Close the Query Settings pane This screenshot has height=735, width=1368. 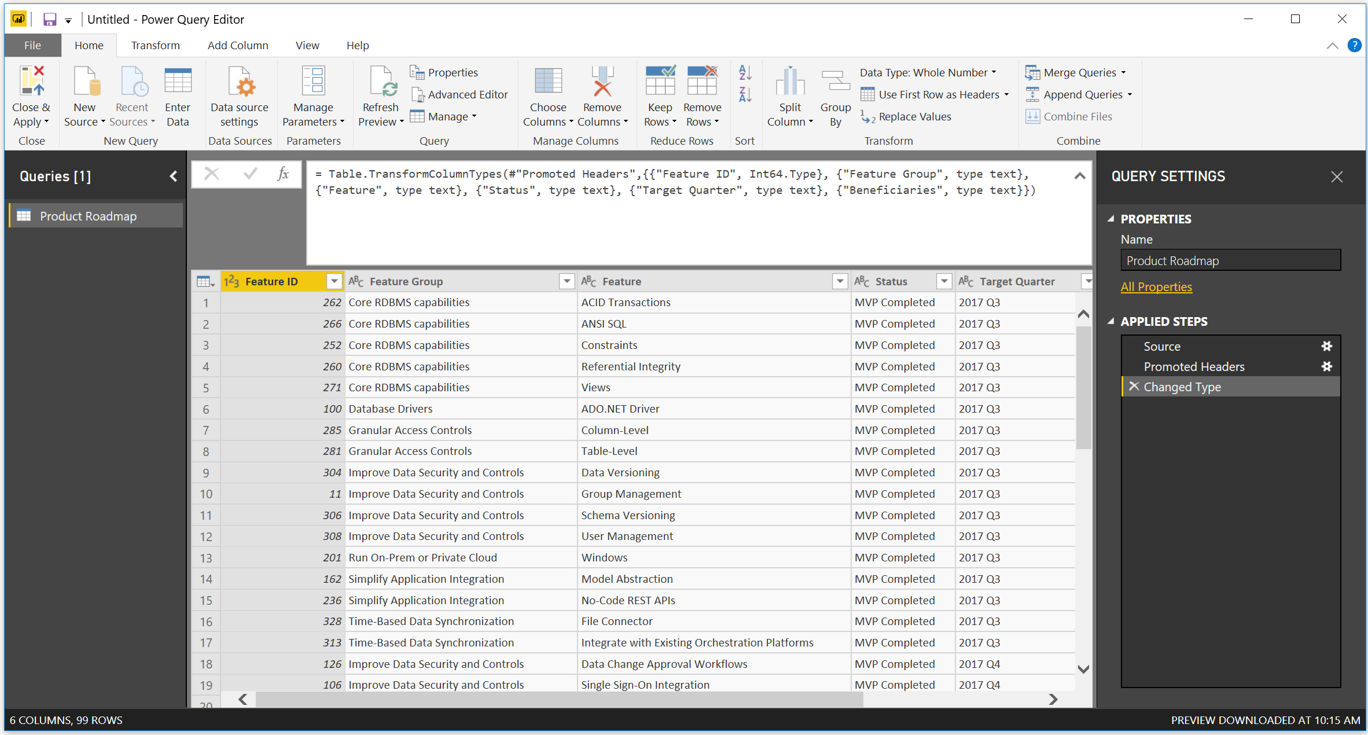pos(1336,177)
